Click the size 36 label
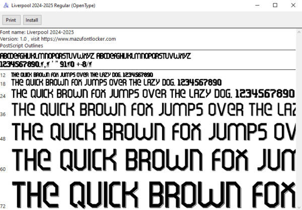The height and width of the screenshot is (210, 302). (x=3, y=115)
